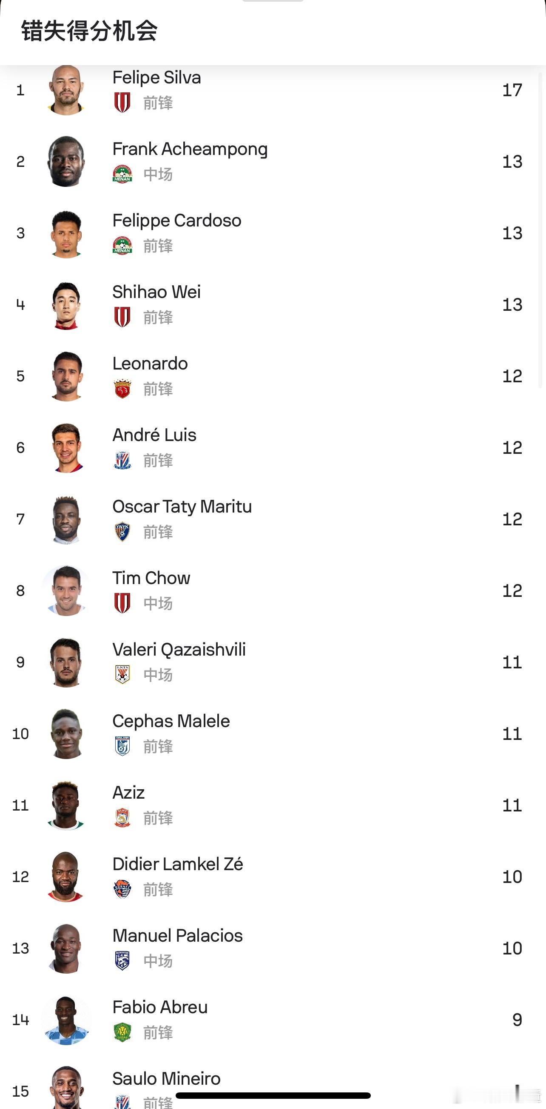Tap the Henan badge under Frank Acheampong
This screenshot has height=1109, width=546.
pyautogui.click(x=122, y=174)
